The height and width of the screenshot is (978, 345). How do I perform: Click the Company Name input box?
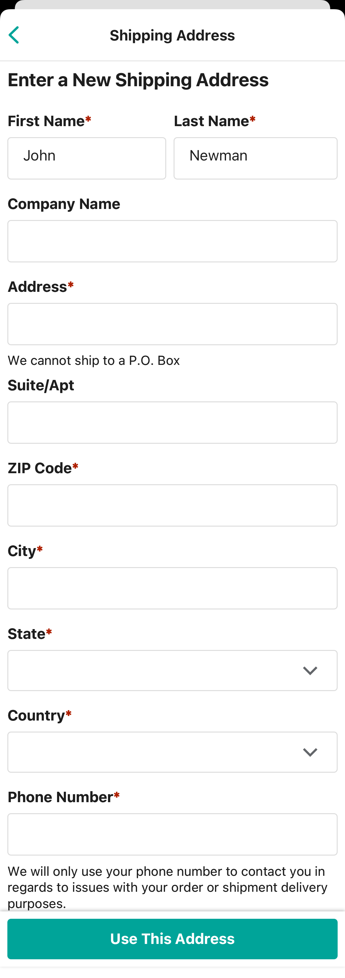tap(172, 241)
